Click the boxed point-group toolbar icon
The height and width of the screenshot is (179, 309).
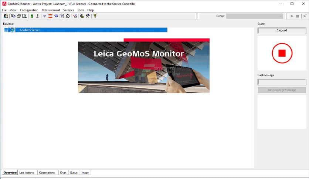coord(62,16)
